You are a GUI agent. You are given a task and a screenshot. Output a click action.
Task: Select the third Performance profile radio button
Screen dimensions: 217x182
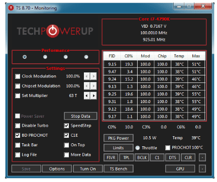(x=66, y=57)
